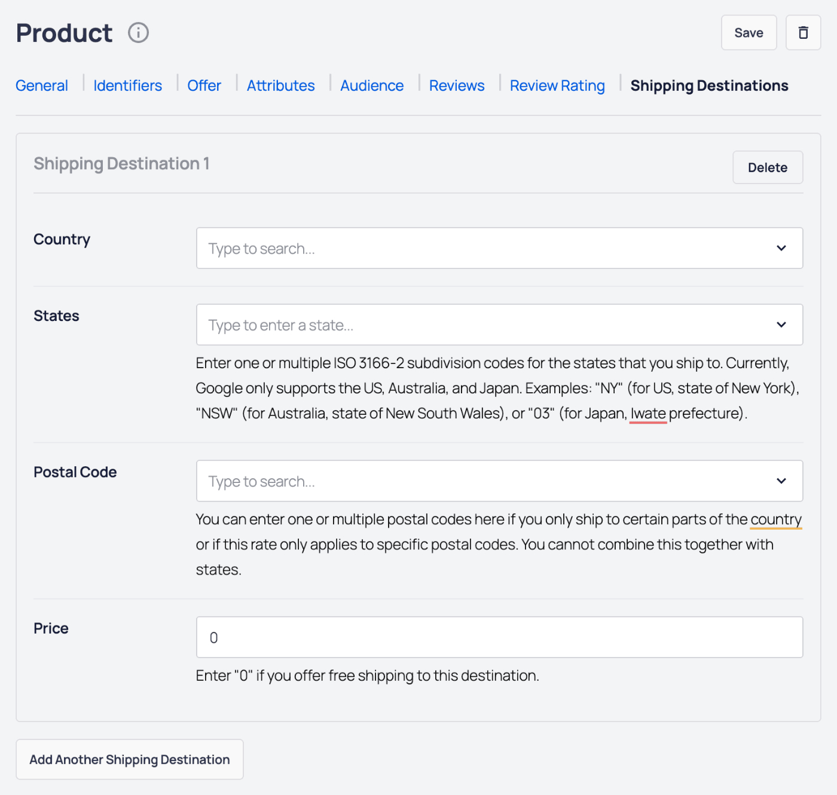
Task: Open the Iwate prefecture link
Action: [648, 413]
